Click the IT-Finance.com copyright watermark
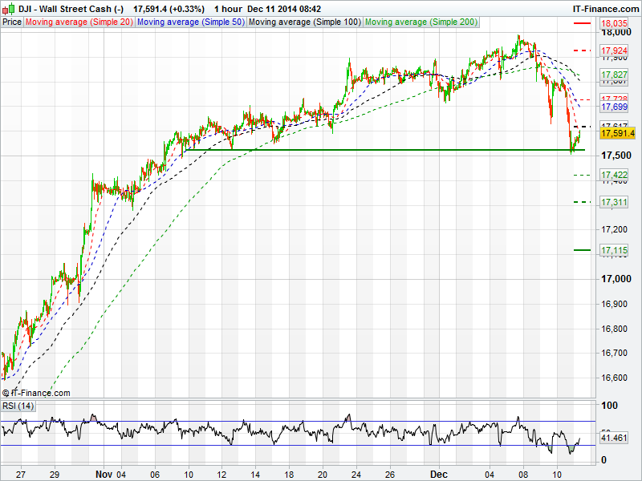This screenshot has width=642, height=481. [36, 393]
